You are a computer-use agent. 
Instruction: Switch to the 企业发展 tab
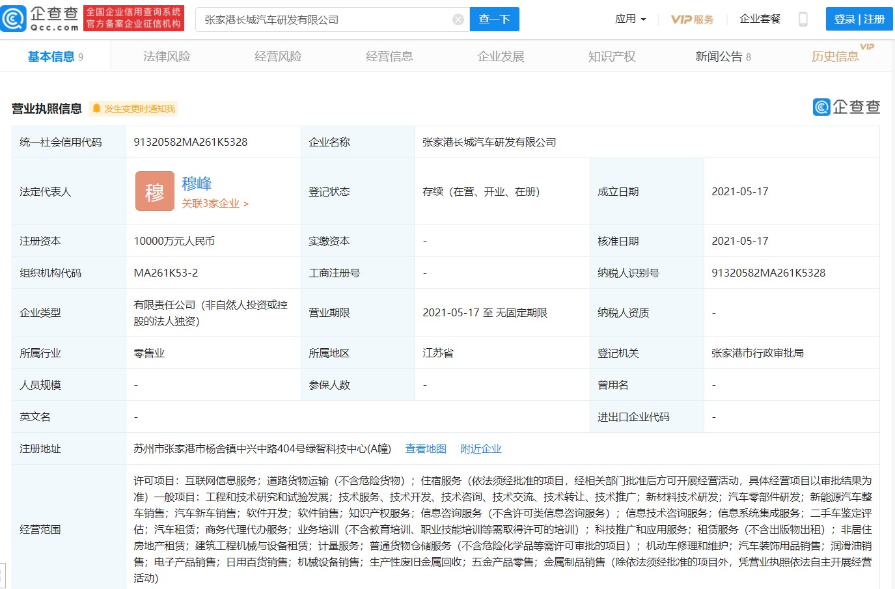(x=501, y=57)
